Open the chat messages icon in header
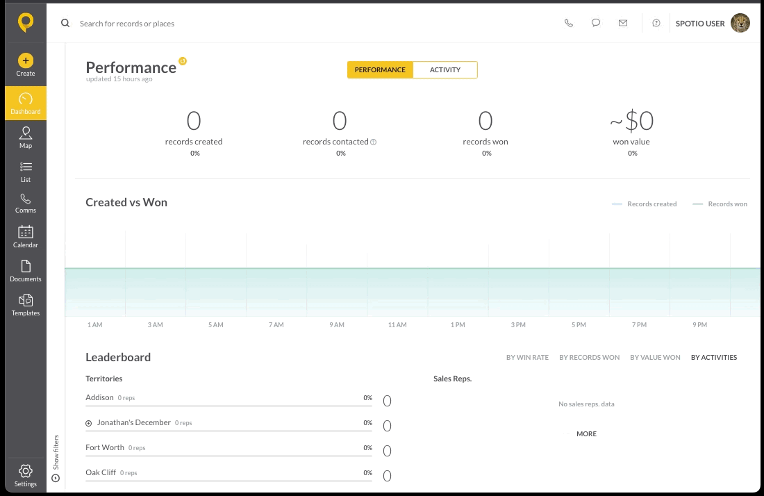The width and height of the screenshot is (764, 496). [x=595, y=23]
